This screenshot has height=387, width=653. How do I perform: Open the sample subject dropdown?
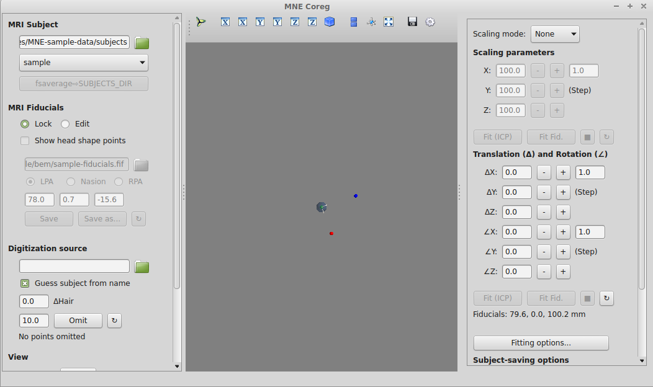83,63
